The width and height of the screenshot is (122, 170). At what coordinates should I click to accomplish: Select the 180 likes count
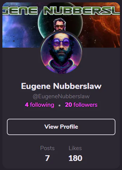pyautogui.click(x=75, y=158)
